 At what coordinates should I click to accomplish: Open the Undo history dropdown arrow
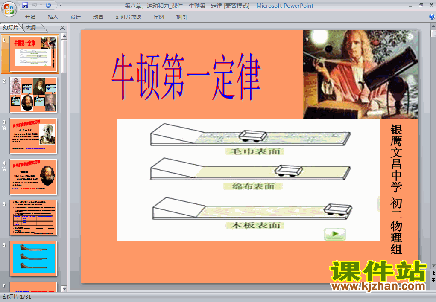41,5
